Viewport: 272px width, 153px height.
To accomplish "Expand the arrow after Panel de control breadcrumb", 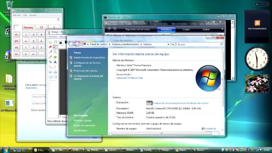I will coord(110,44).
